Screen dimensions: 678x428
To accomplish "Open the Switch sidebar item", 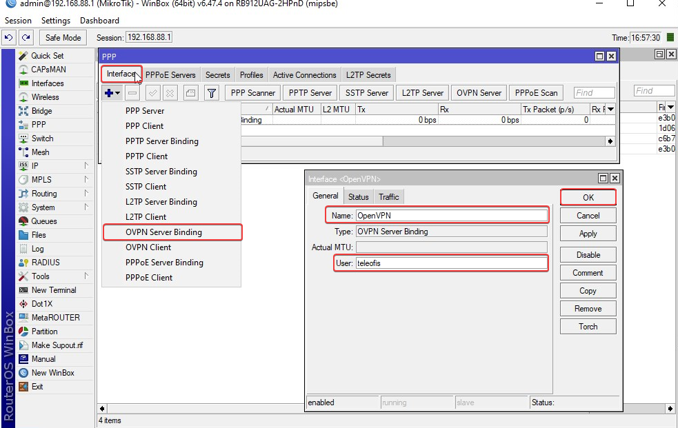I will tap(42, 139).
